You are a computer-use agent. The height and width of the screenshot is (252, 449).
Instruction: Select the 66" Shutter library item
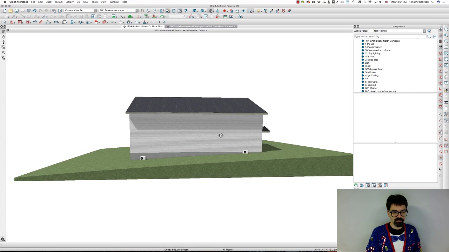pos(371,88)
